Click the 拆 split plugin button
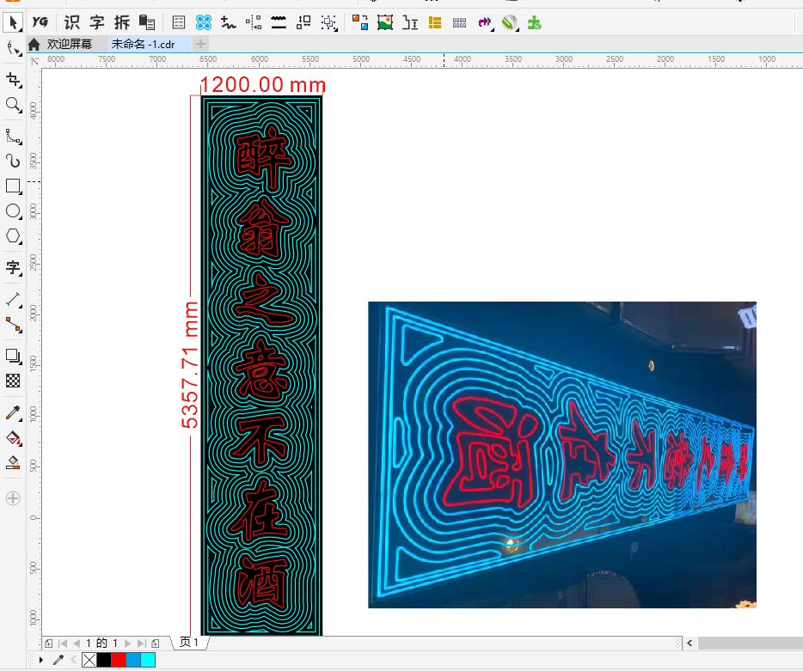 click(122, 22)
